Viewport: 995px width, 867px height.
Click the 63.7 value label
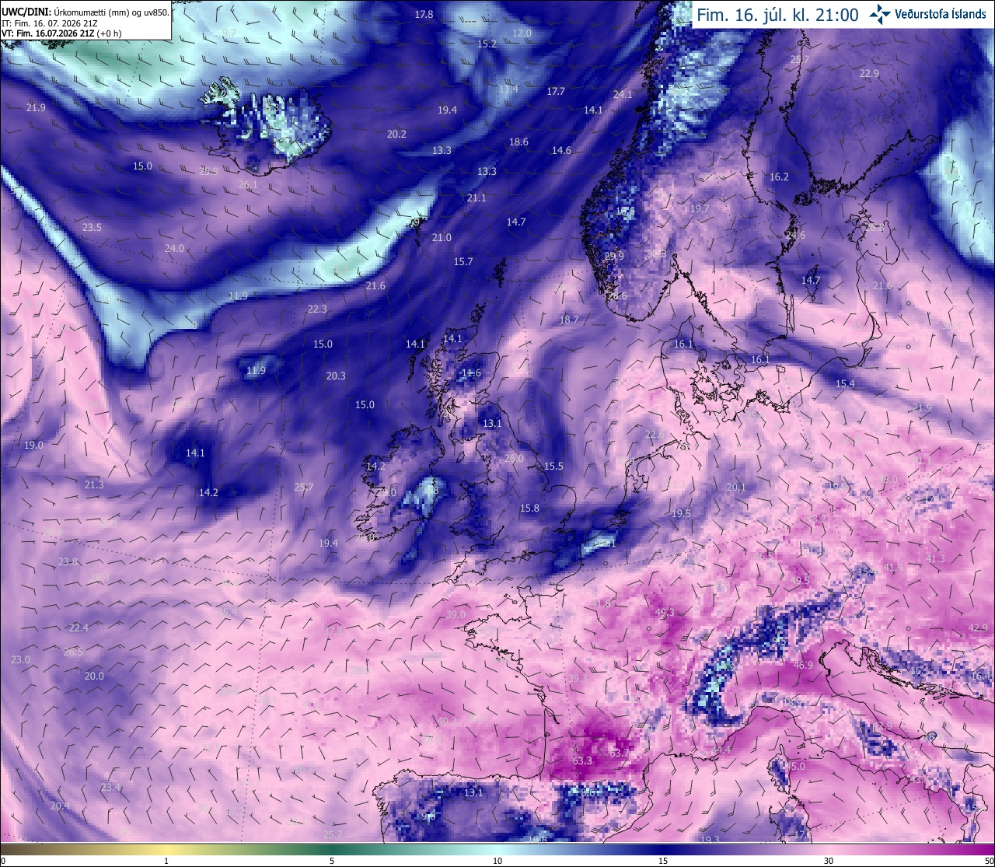click(619, 753)
